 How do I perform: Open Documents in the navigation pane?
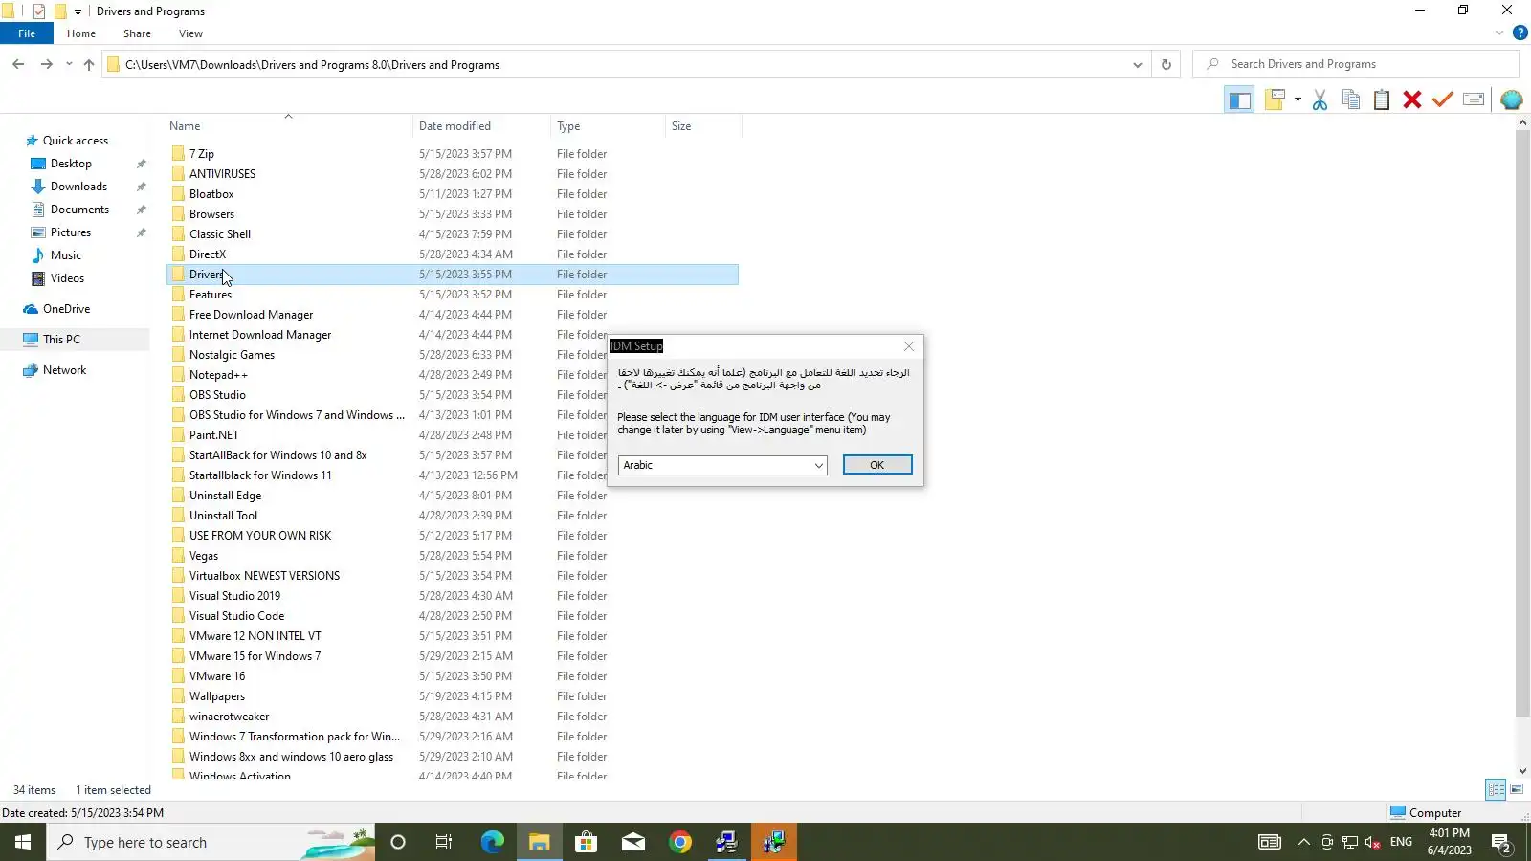click(x=79, y=210)
